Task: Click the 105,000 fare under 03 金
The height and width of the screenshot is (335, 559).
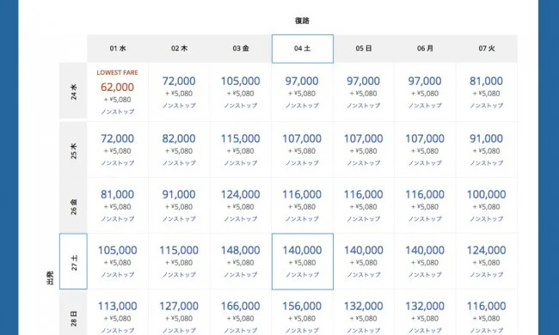Action: click(240, 92)
